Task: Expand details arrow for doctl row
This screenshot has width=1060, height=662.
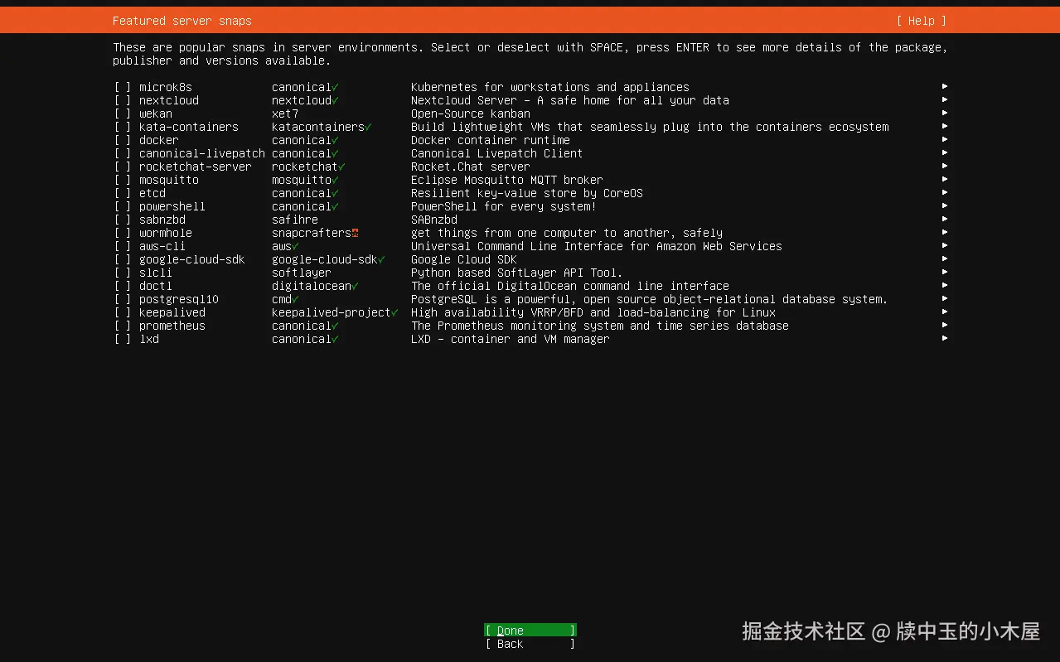Action: 945,285
